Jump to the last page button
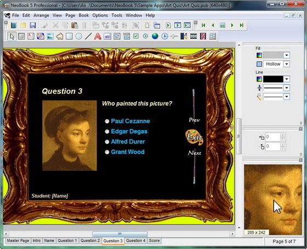The image size is (307, 249). [x=242, y=25]
